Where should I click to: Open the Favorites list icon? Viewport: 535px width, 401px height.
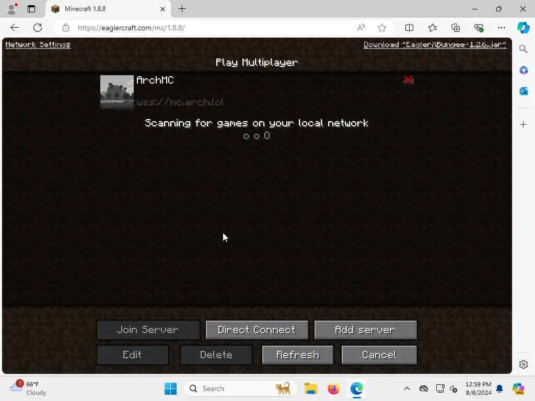click(432, 28)
